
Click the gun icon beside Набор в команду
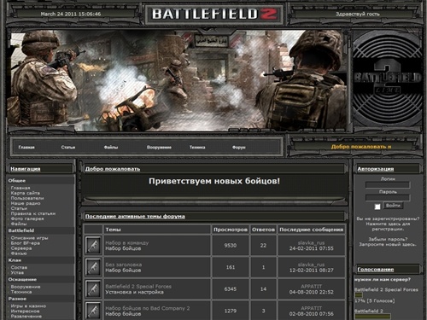tap(93, 246)
